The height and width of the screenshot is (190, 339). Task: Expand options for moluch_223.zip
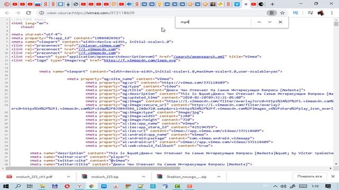pyautogui.click(x=144, y=177)
